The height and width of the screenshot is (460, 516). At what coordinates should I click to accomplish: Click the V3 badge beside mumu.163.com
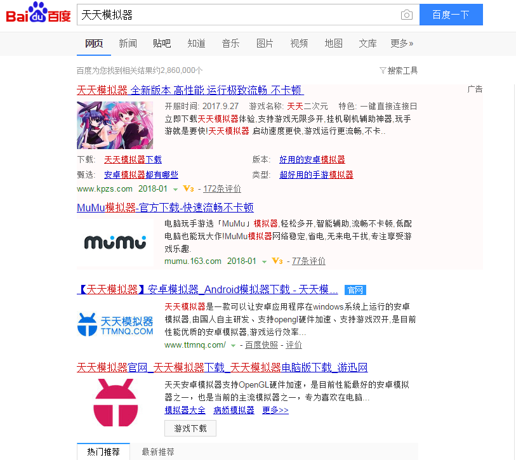[277, 261]
